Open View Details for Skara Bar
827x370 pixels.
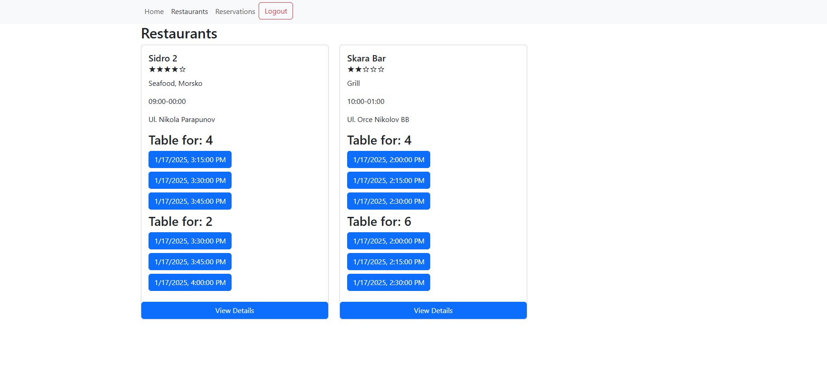click(433, 311)
